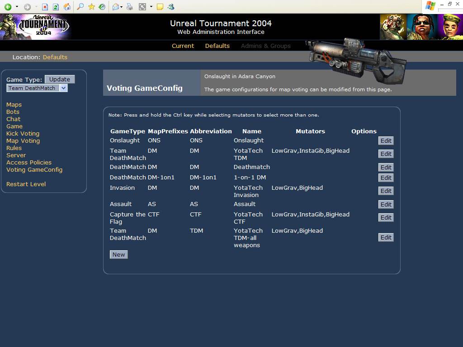Open Kick Voting settings
This screenshot has width=463, height=347.
coord(23,133)
